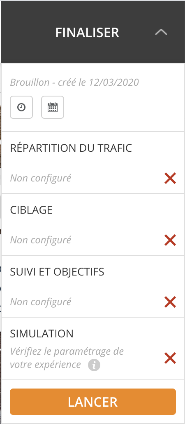Click the info icon under Simulation

coord(94,365)
